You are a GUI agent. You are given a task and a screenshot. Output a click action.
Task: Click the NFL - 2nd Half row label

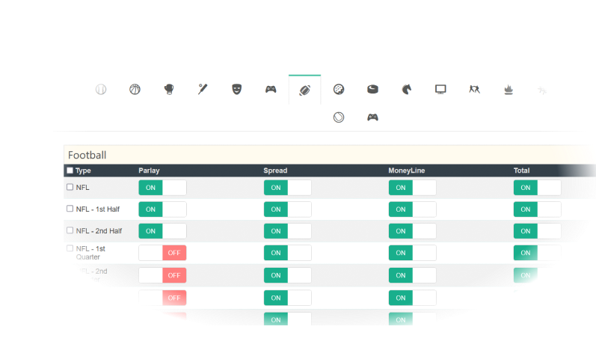99,231
